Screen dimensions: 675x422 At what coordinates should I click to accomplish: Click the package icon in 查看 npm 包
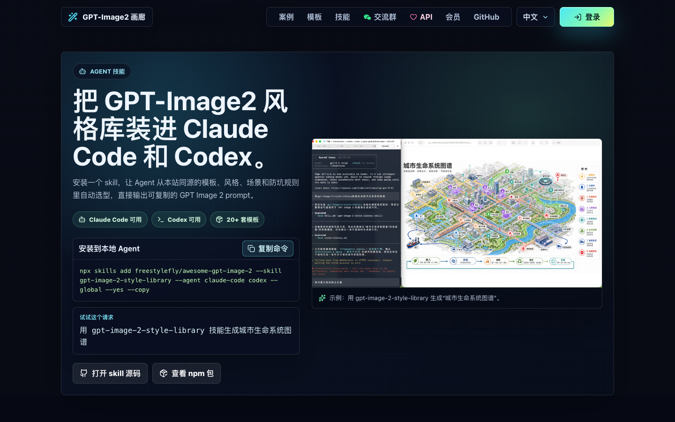click(x=164, y=373)
